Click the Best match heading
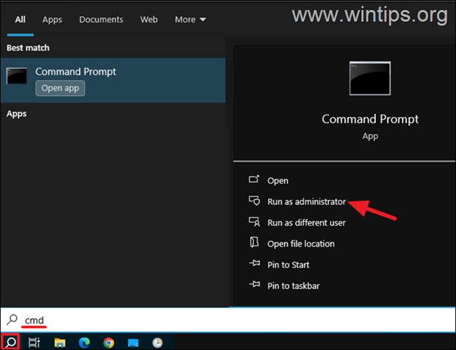Image resolution: width=456 pixels, height=350 pixels. click(x=28, y=47)
